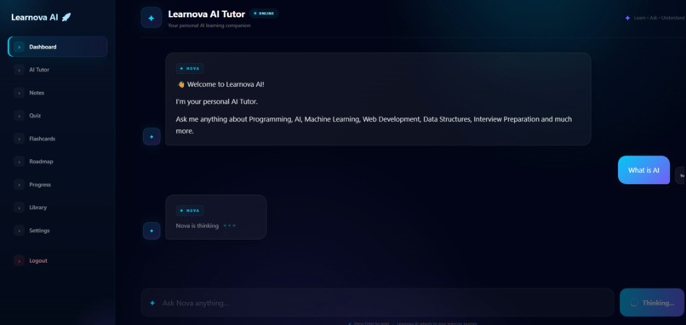This screenshot has height=325, width=686.
Task: Open Settings from the sidebar
Action: (57, 231)
